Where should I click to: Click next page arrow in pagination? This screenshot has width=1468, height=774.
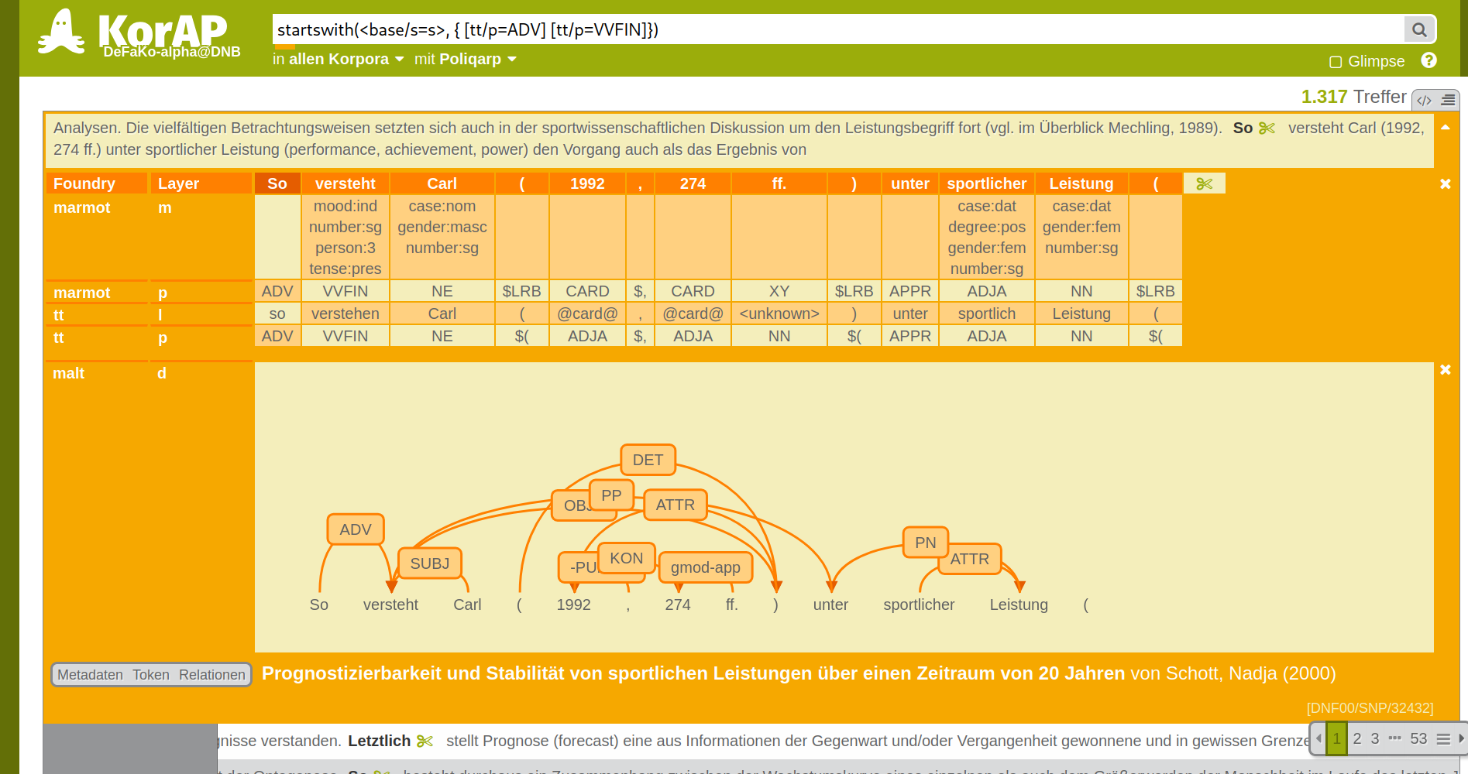pos(1461,738)
